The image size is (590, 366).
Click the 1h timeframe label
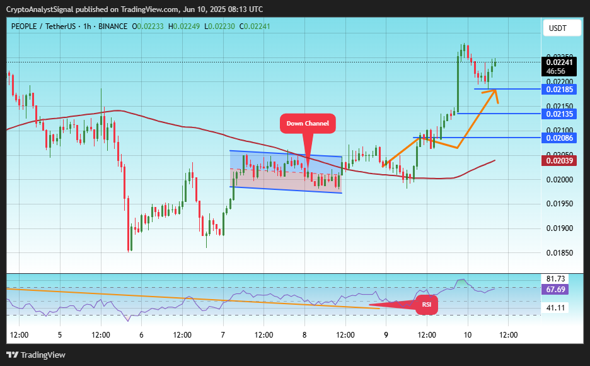tap(87, 27)
